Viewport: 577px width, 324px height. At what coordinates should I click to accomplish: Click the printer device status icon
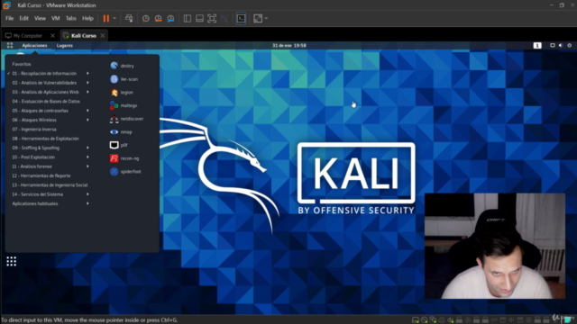[442, 320]
